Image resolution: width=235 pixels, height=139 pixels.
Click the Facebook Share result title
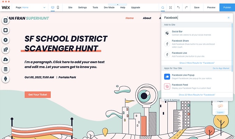pos(180,41)
